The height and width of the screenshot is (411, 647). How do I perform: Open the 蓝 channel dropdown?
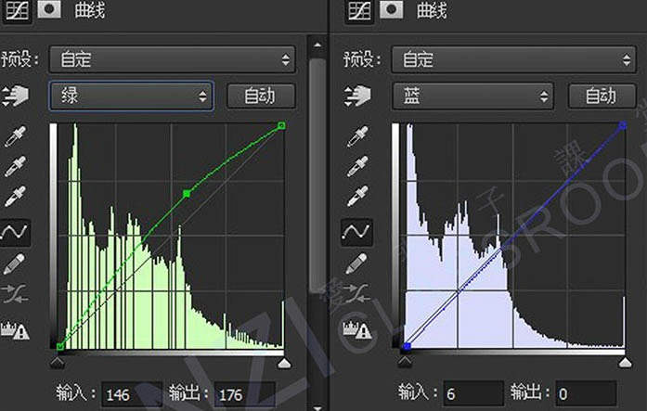tap(472, 96)
